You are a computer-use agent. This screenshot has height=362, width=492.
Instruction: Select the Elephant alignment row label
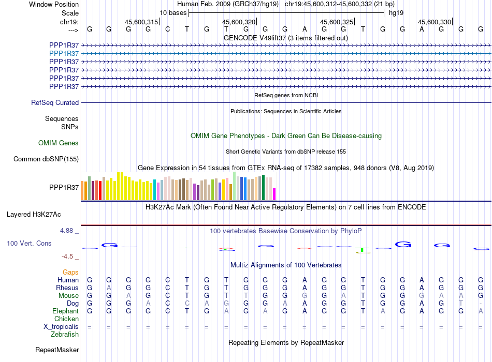pos(66,311)
